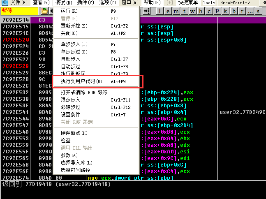Image resolution: width=266 pixels, height=199 pixels.
Task: Select 跟踪步入 Ctrl+F11 entry
Action: coord(96,100)
